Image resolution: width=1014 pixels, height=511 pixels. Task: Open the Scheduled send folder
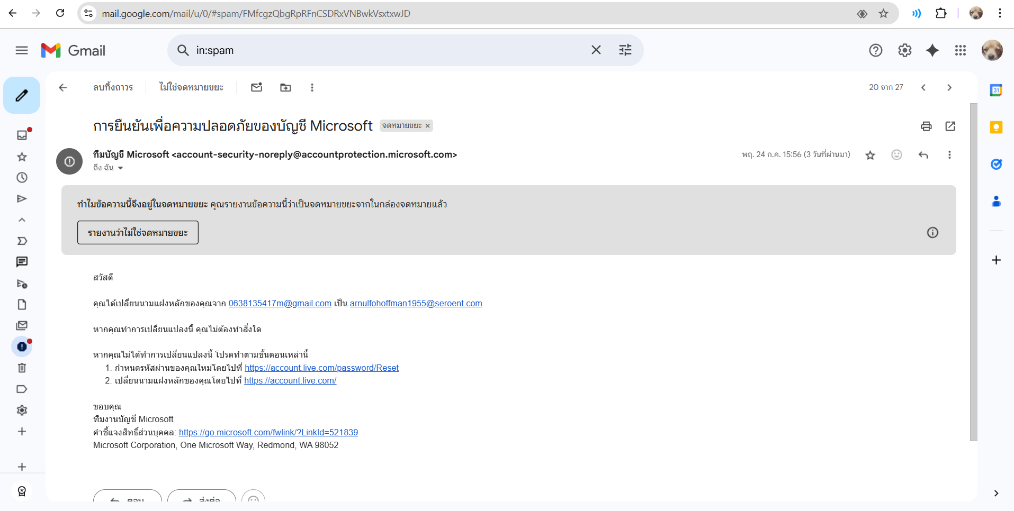pyautogui.click(x=22, y=284)
